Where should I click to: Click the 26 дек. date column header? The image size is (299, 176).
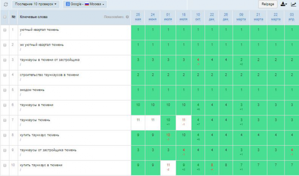click(226, 17)
